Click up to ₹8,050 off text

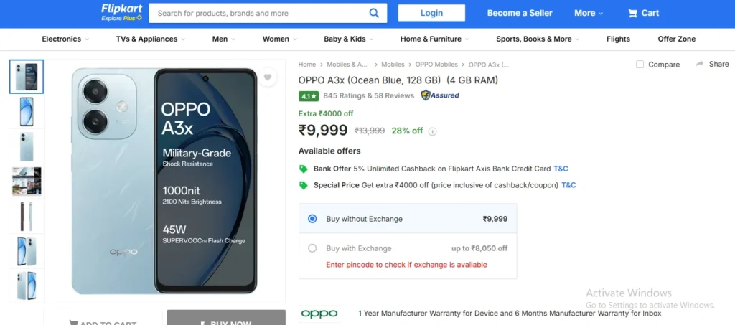tap(479, 248)
